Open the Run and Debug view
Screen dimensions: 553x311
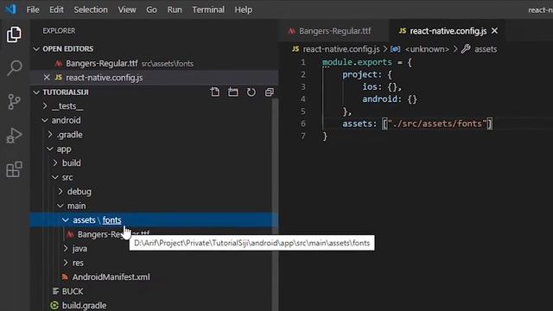pos(14,136)
